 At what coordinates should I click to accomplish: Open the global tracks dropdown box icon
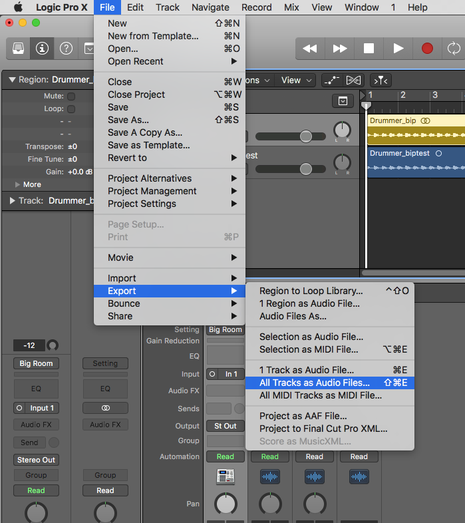pos(343,101)
